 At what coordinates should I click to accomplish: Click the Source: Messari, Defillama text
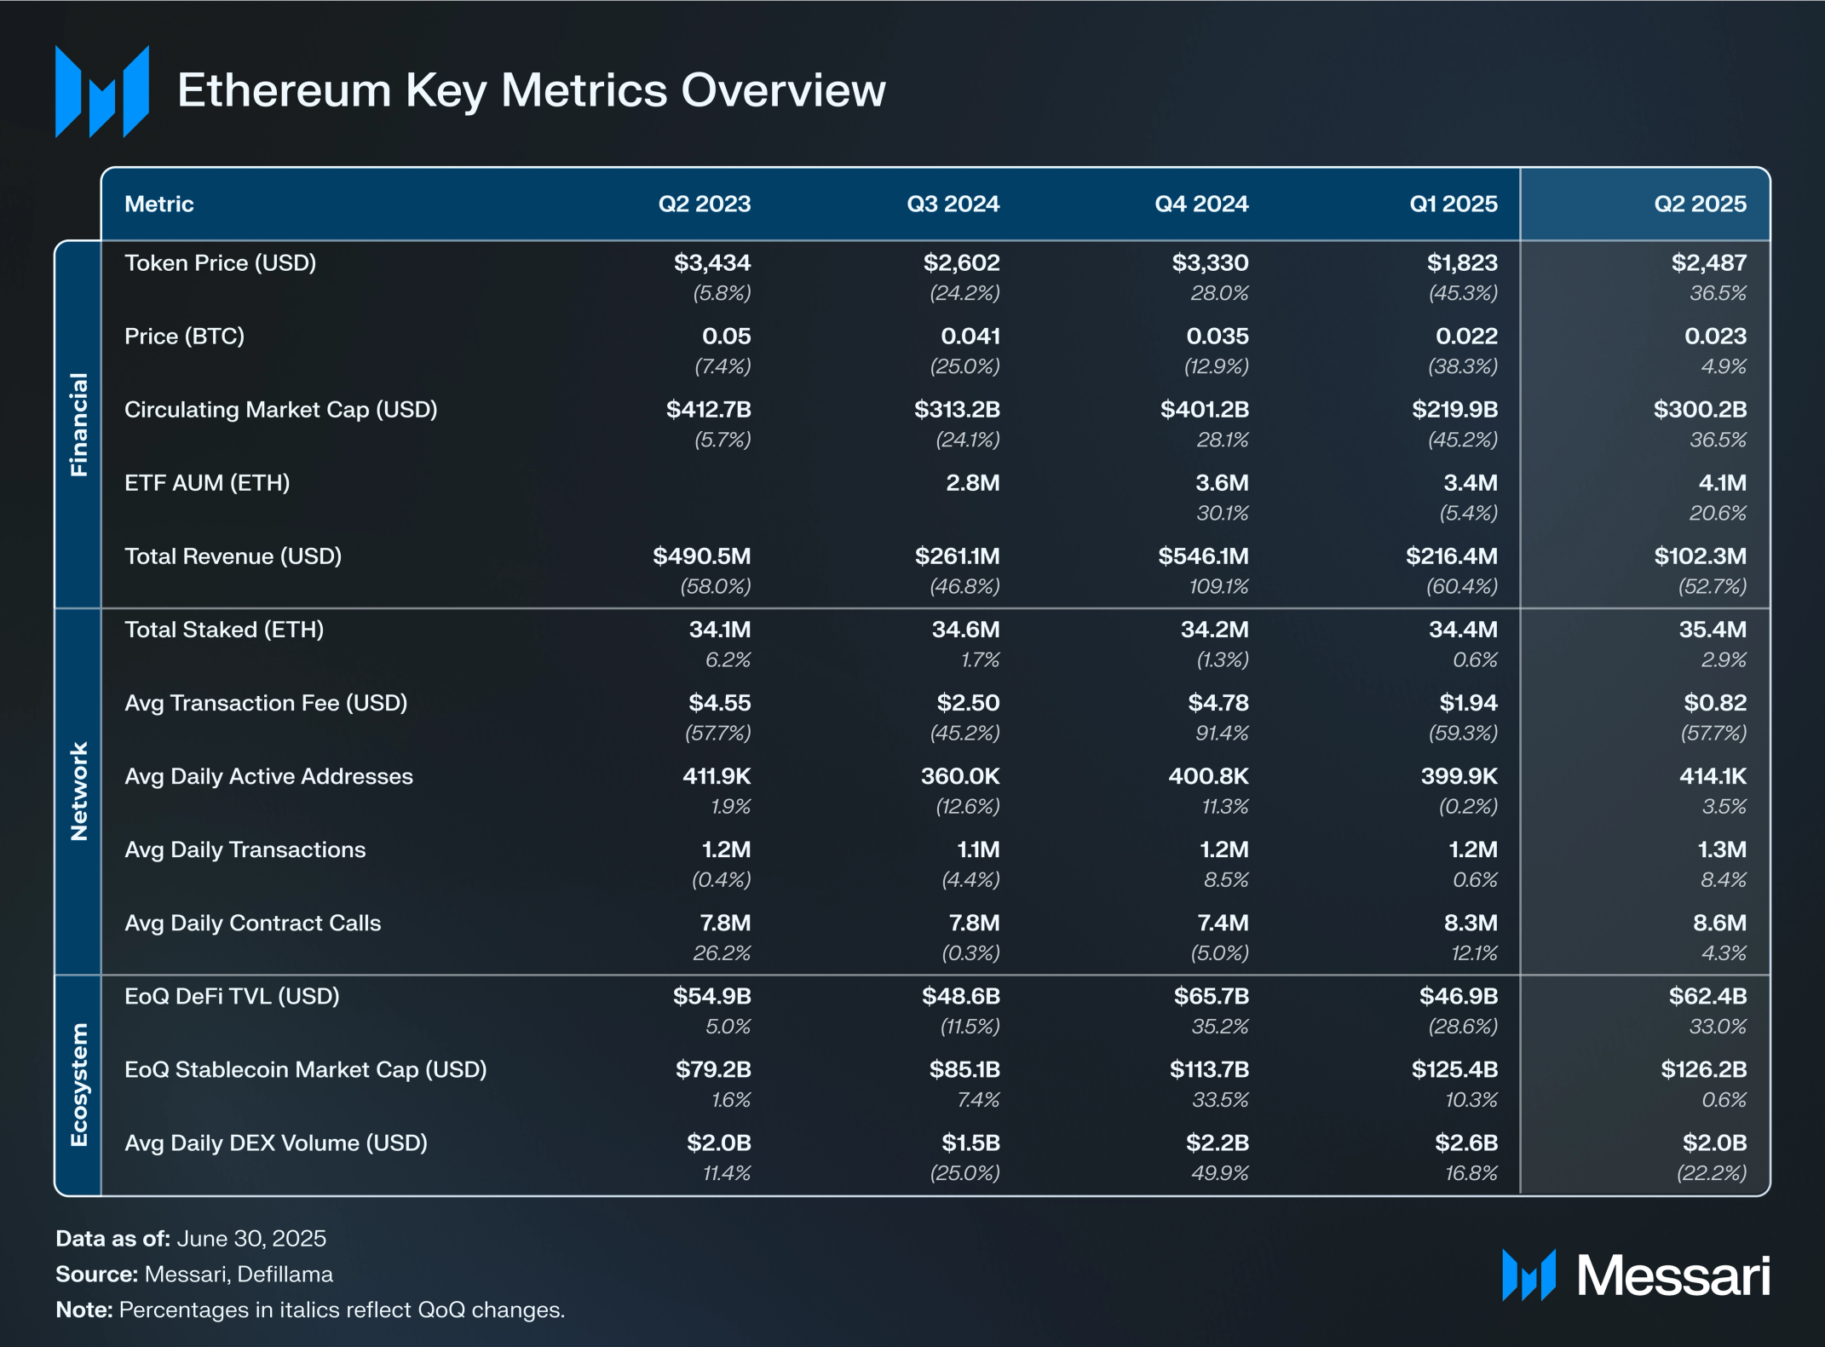click(194, 1274)
